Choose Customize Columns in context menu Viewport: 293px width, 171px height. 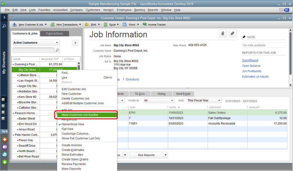pos(76,134)
